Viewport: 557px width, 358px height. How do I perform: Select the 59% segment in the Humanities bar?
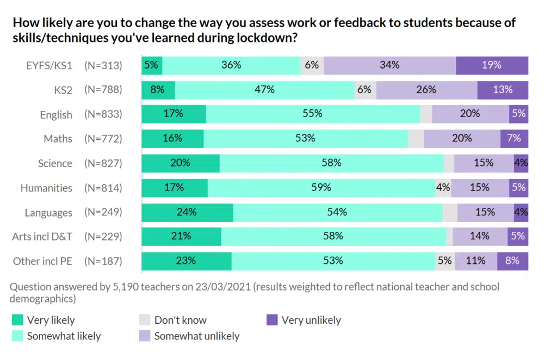(321, 188)
